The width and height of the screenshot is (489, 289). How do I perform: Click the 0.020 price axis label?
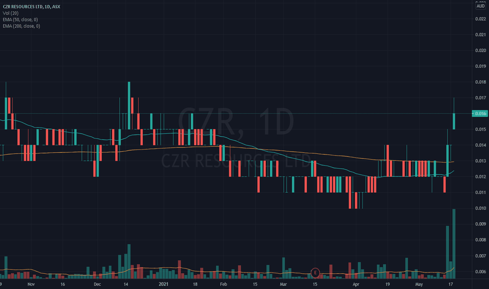(480, 50)
